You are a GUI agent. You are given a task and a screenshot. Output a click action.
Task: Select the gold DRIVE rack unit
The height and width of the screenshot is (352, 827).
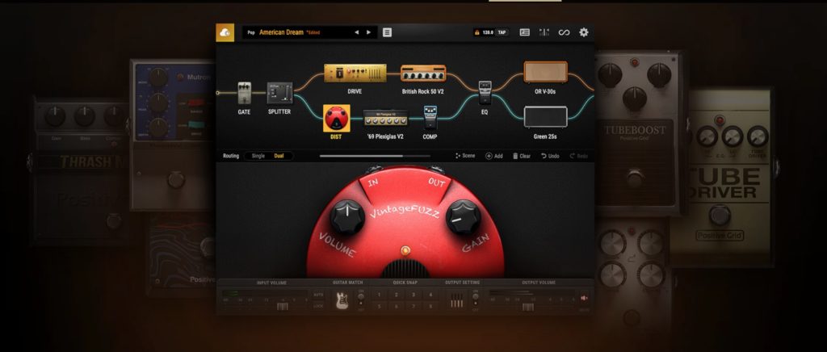(x=355, y=73)
